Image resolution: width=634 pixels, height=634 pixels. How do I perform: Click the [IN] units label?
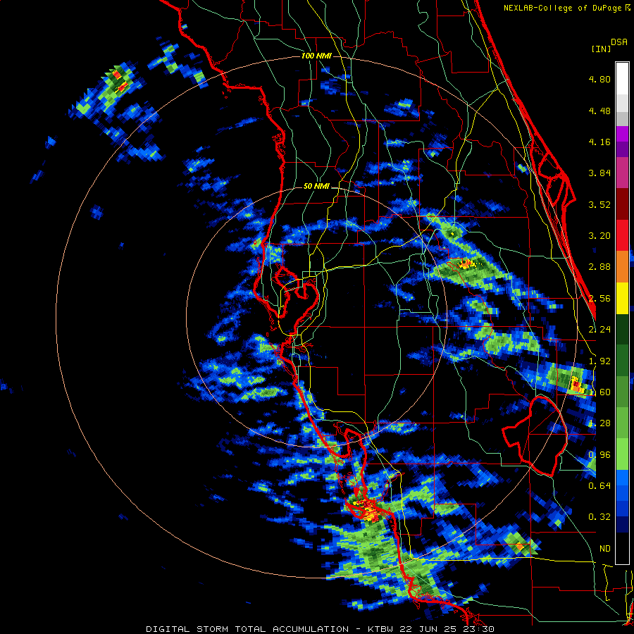[x=601, y=49]
